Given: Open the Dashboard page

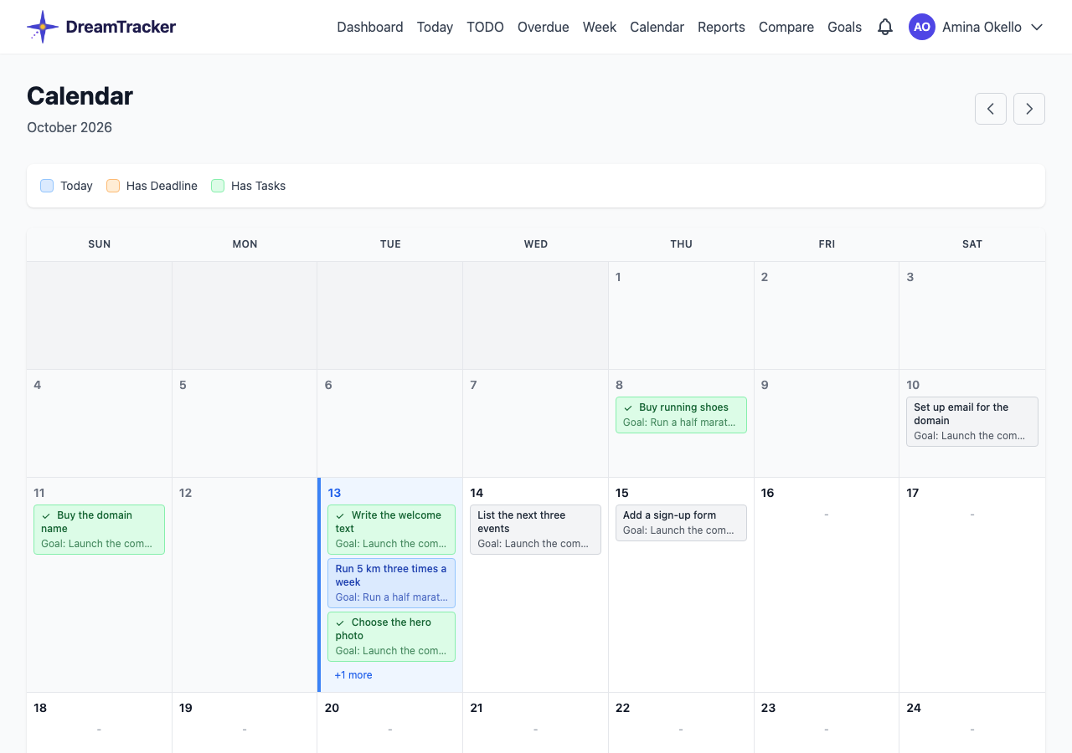Looking at the screenshot, I should tap(370, 27).
